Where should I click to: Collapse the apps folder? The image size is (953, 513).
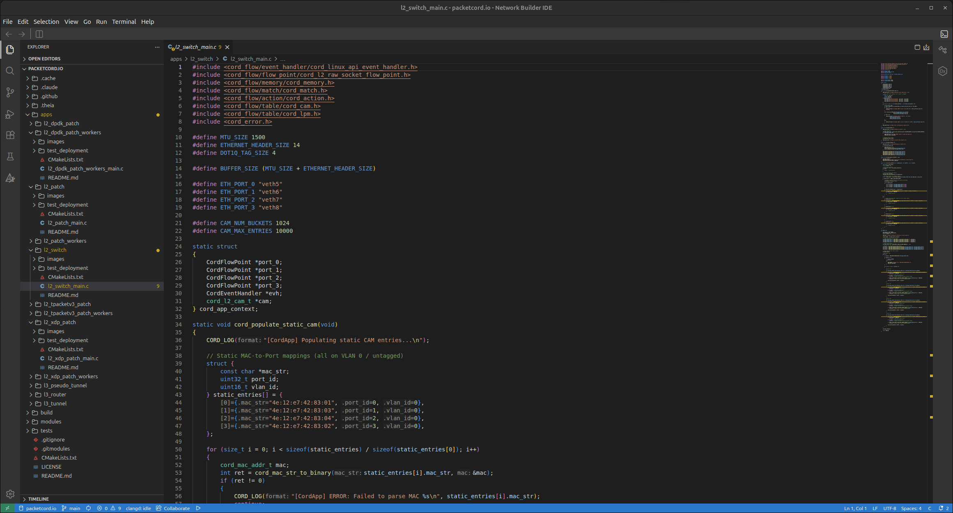92,115
